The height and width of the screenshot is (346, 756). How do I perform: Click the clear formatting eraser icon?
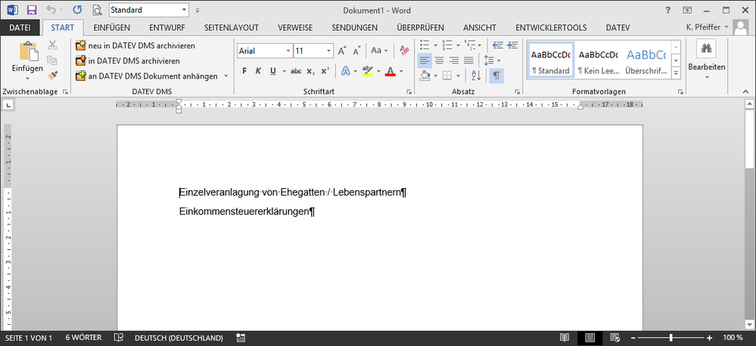[403, 51]
